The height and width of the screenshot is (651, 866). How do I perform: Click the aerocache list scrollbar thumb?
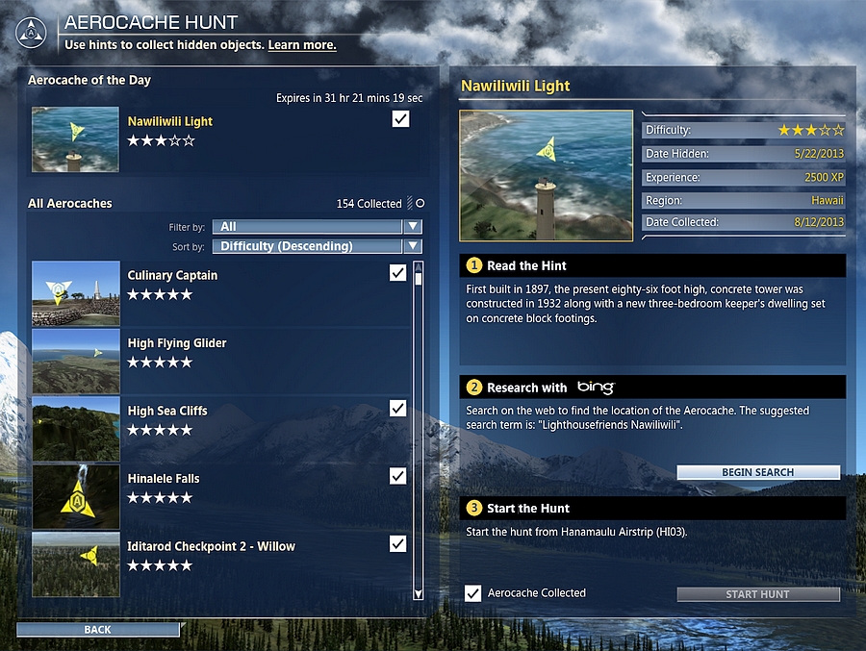(x=419, y=279)
